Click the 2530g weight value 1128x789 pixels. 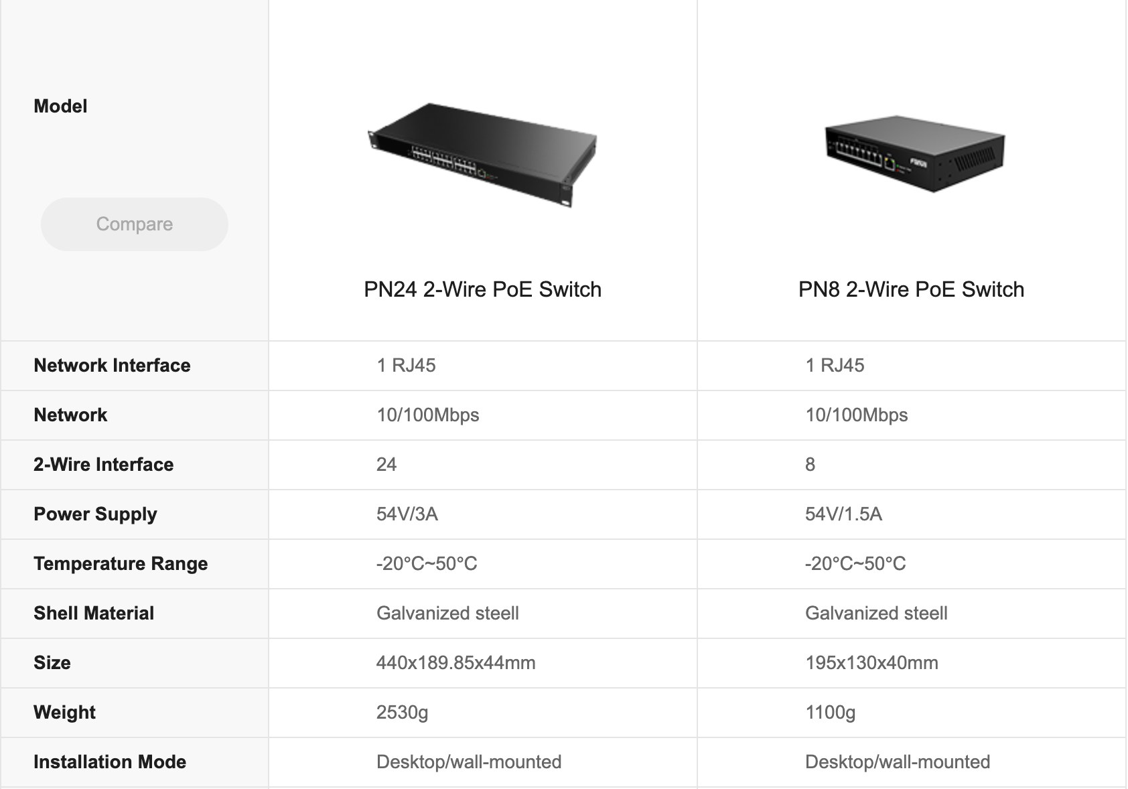click(402, 712)
